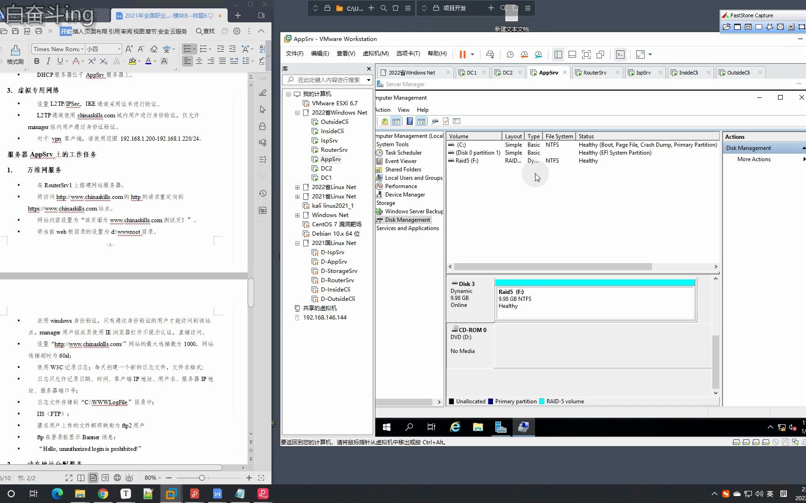This screenshot has width=806, height=503.
Task: Toggle VMware console view button
Action: pos(620,54)
